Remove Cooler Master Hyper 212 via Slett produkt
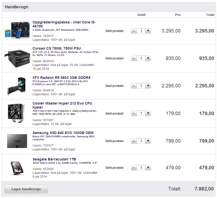This screenshot has width=217, height=198. (x=115, y=114)
